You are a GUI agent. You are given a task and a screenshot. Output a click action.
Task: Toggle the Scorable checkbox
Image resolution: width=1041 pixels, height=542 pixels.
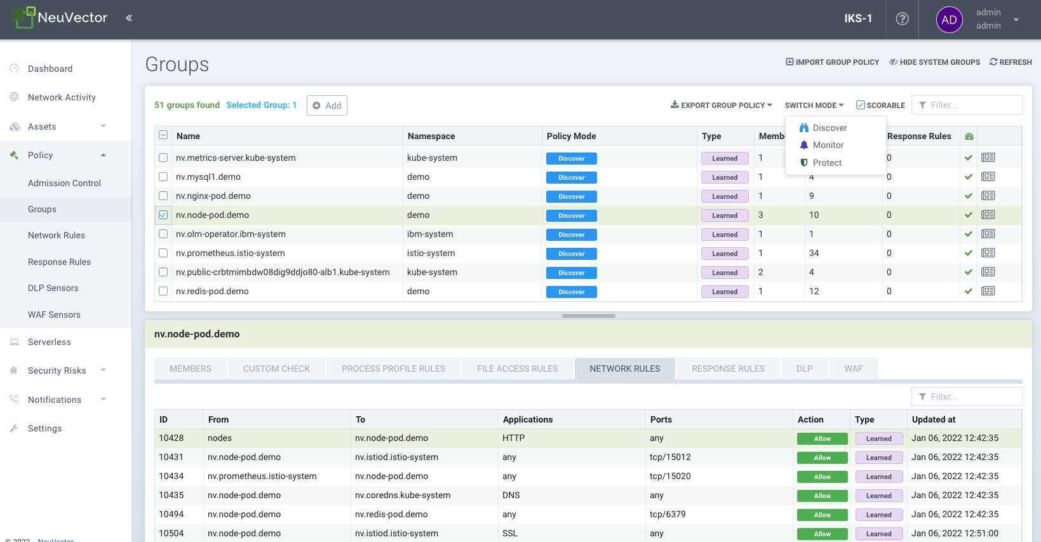click(x=861, y=105)
